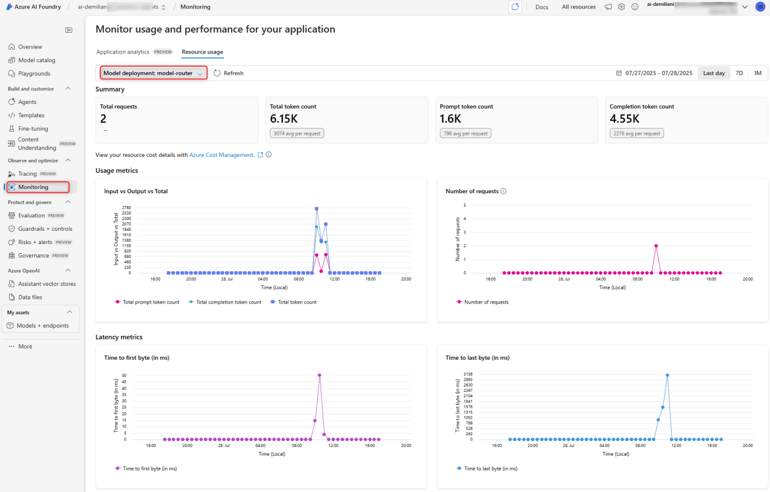Collapse the Build and customize section
The height and width of the screenshot is (492, 770).
coord(68,89)
